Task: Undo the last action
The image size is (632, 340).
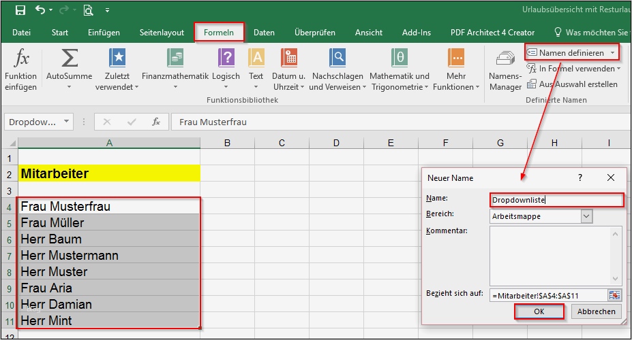Action: click(x=40, y=10)
